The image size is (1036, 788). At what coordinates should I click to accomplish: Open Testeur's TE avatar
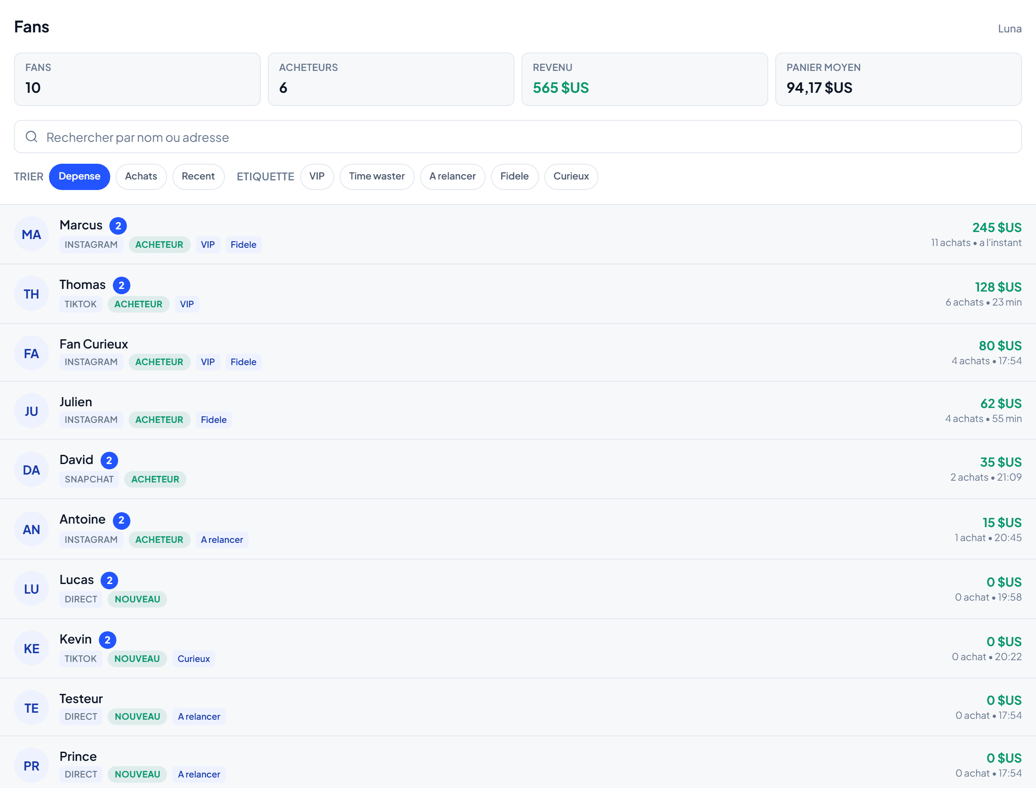[31, 707]
